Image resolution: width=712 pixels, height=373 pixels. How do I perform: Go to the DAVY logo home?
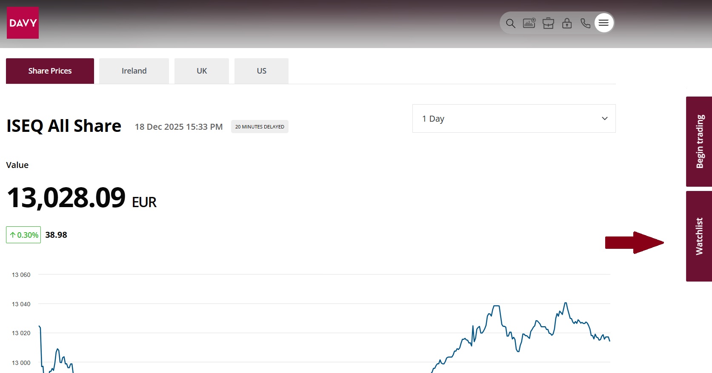(x=23, y=23)
